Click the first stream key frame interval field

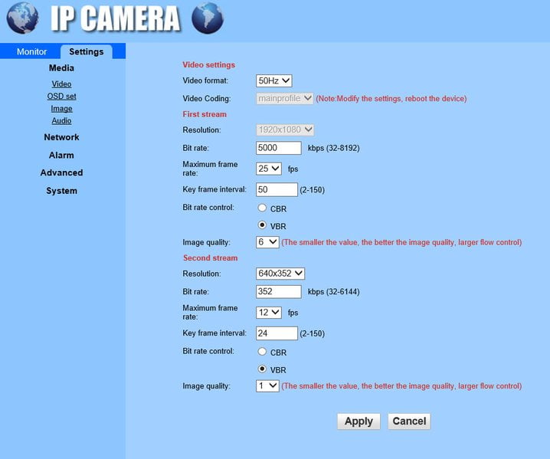click(277, 189)
